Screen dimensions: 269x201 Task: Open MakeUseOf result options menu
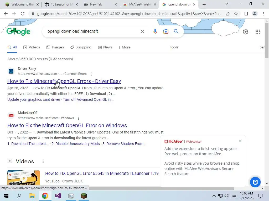[78, 118]
